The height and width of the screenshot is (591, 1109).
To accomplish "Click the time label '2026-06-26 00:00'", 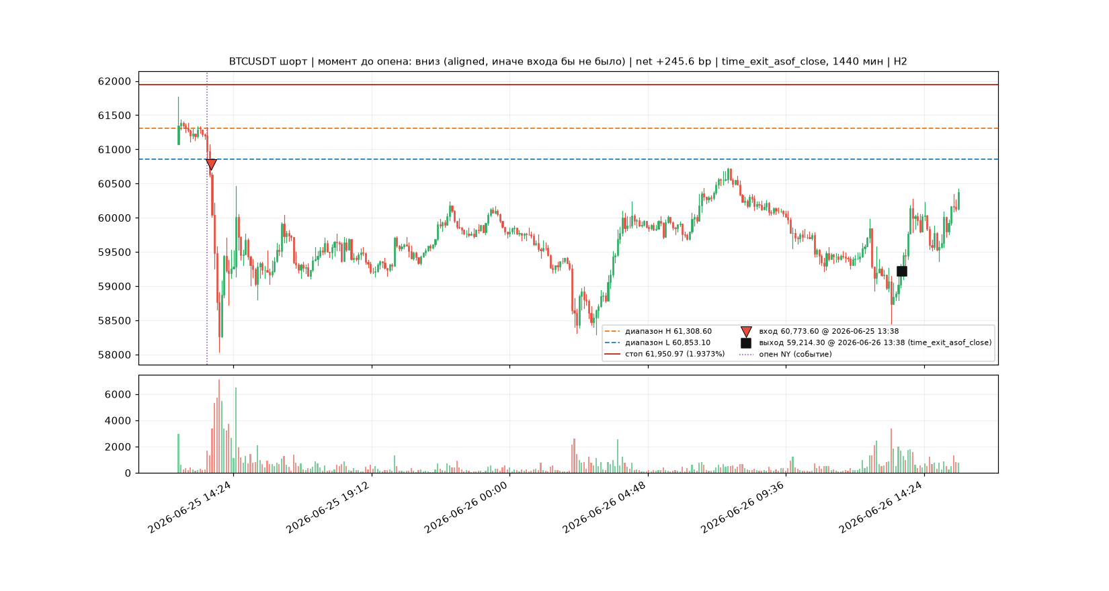I will (466, 507).
